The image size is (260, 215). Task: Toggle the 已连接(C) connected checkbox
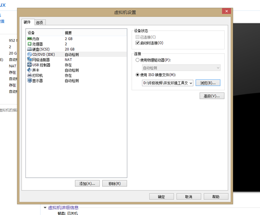point(137,37)
